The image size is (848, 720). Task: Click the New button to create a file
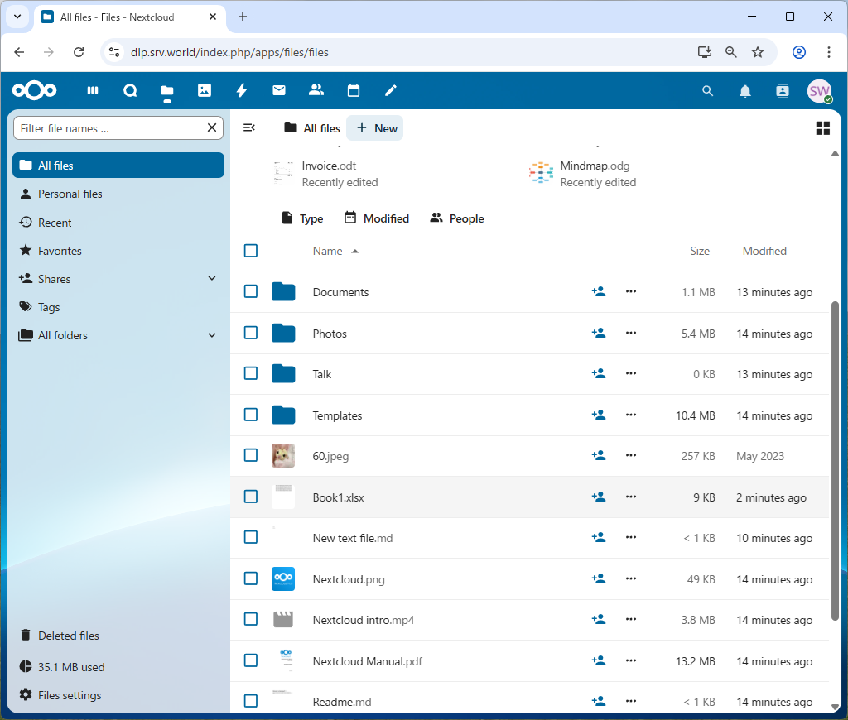374,127
